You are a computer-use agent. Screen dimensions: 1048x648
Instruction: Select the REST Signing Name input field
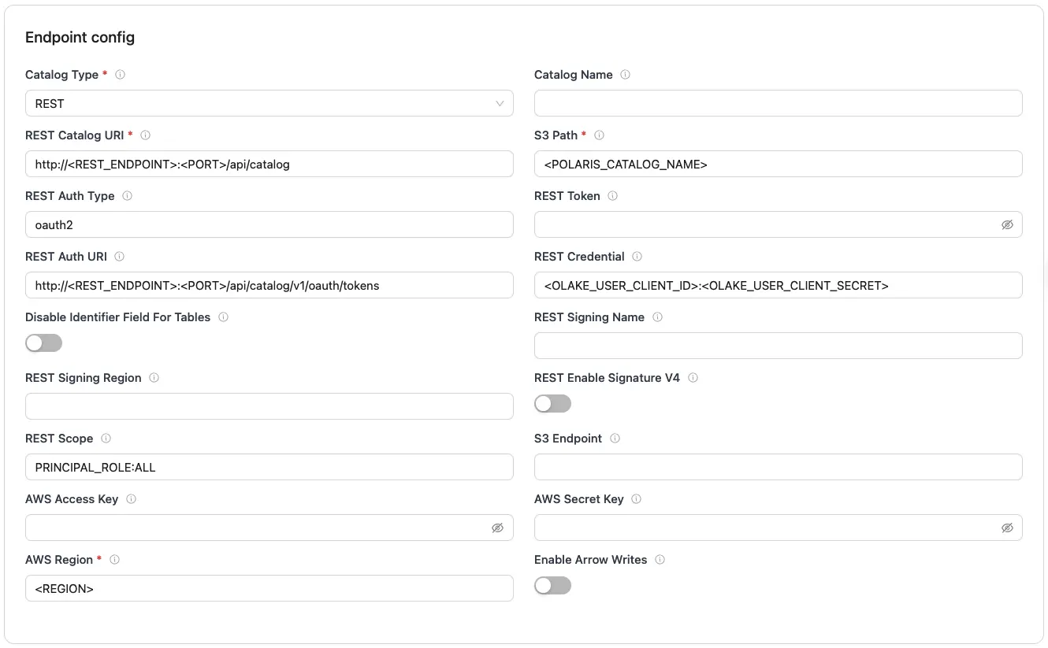pos(778,346)
